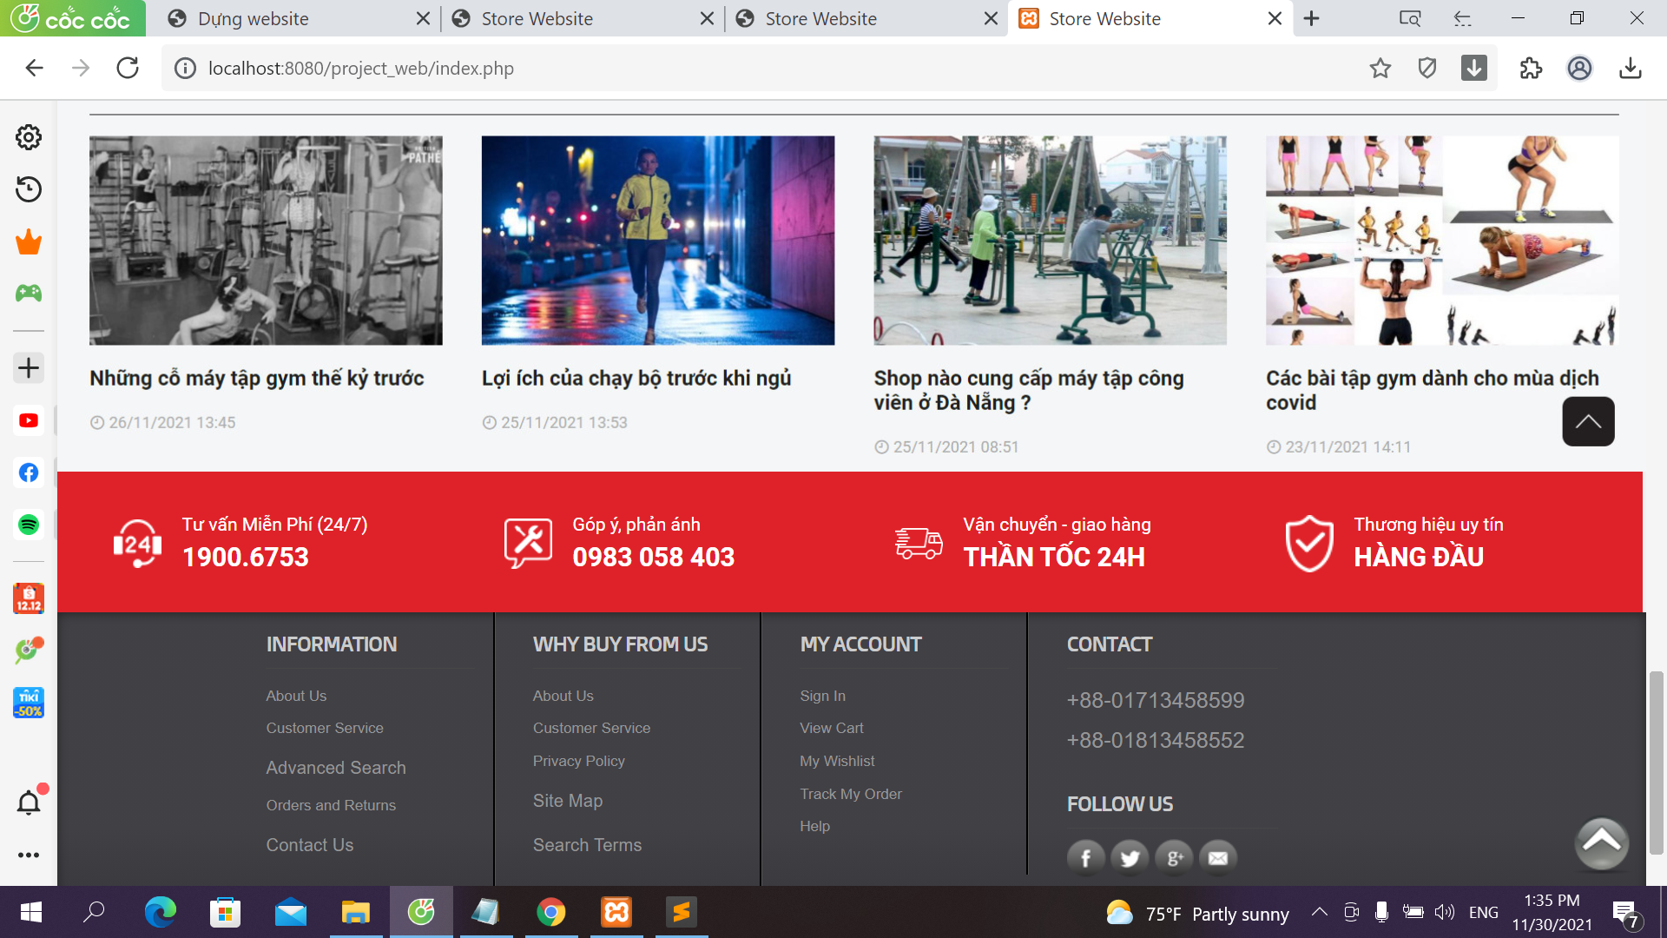This screenshot has width=1667, height=938.
Task: Open the Privacy Policy footer link
Action: click(578, 761)
